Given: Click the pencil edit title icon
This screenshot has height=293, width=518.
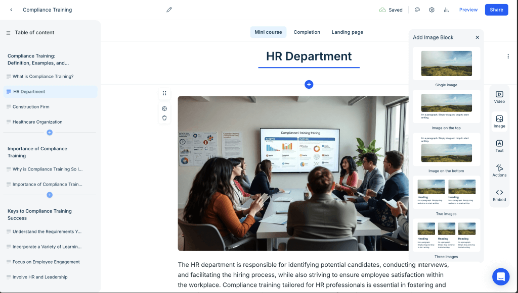Looking at the screenshot, I should [169, 10].
